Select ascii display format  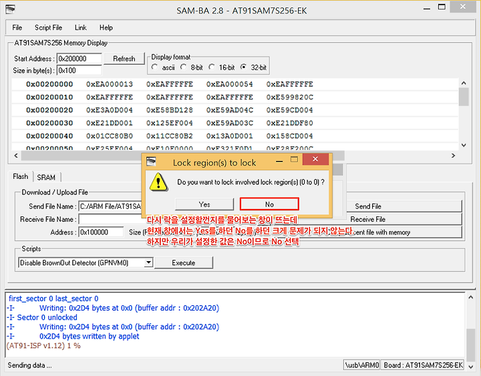154,67
